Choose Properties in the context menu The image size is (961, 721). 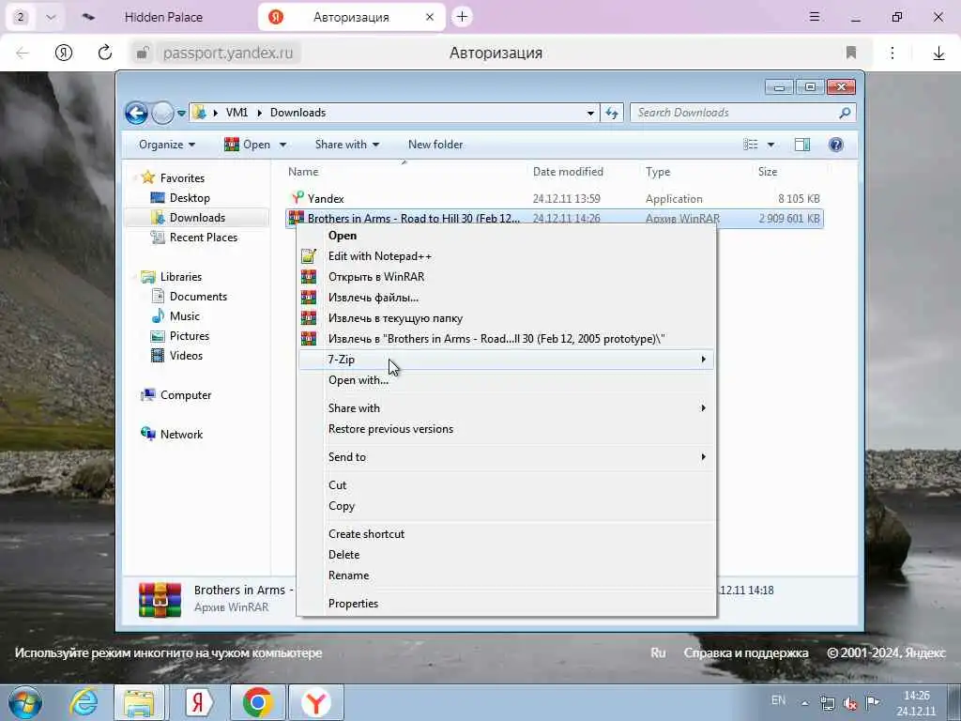[506, 604]
